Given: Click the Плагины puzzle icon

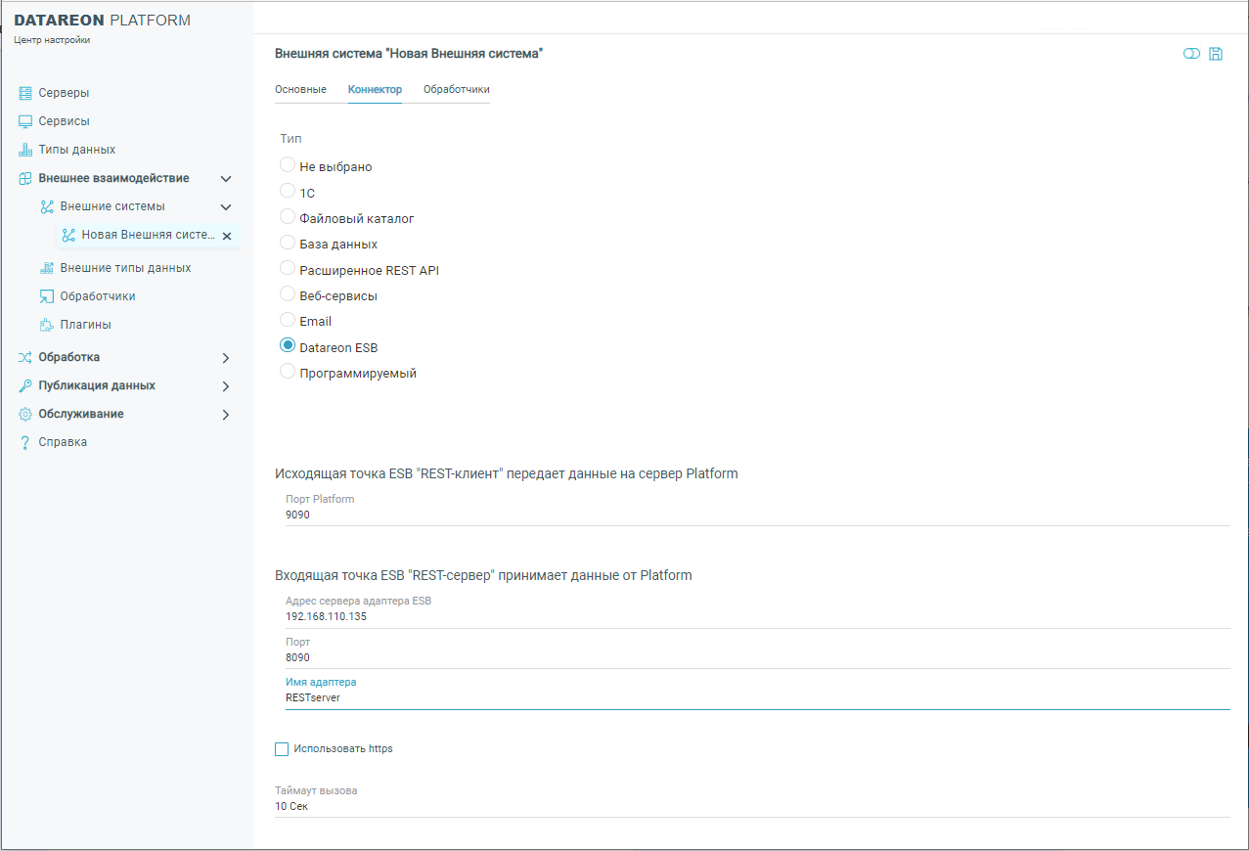Looking at the screenshot, I should (47, 325).
